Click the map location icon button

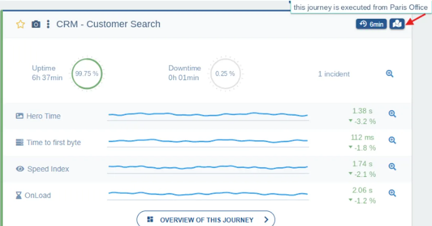pos(397,24)
